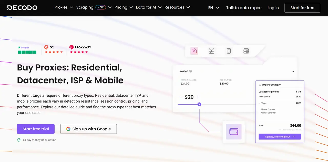Increase the add balance amount with plus
This screenshot has width=328, height=162.
click(x=198, y=97)
